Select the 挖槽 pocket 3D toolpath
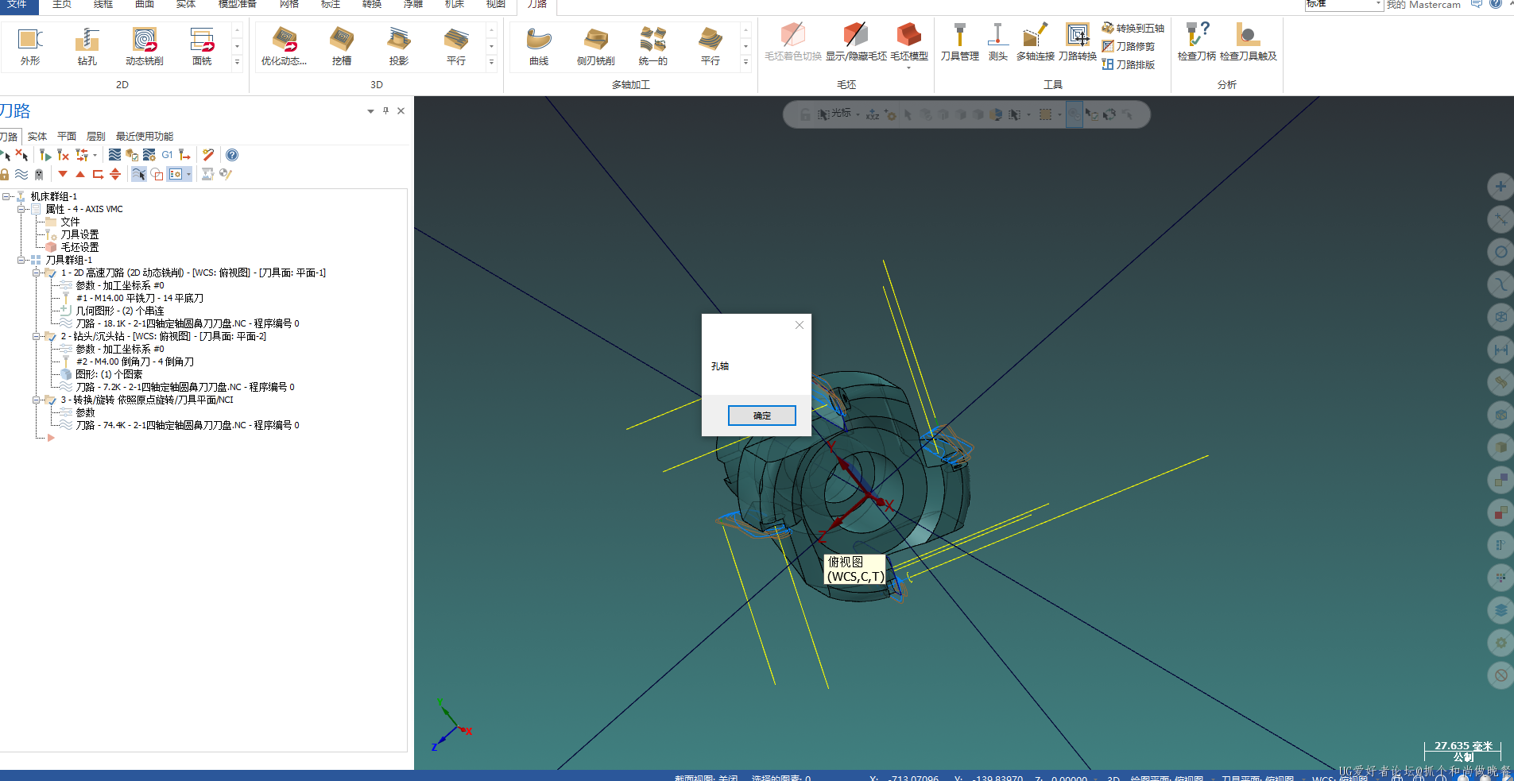 pyautogui.click(x=342, y=47)
